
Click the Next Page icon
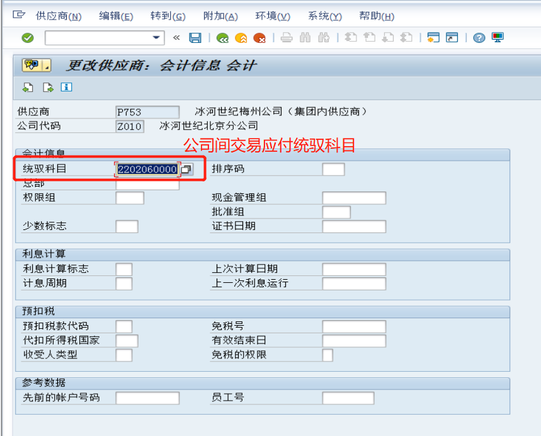tap(388, 37)
